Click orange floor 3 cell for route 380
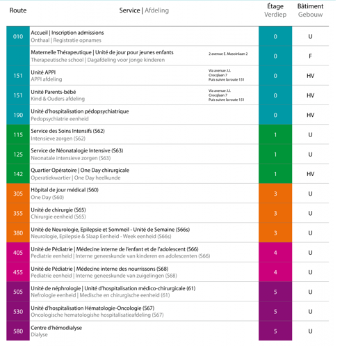342x346 pixels. [275, 233]
